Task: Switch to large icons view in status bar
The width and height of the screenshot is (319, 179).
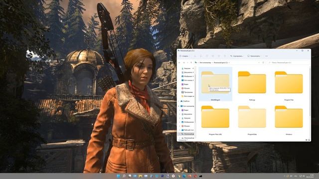Action: pyautogui.click(x=309, y=140)
